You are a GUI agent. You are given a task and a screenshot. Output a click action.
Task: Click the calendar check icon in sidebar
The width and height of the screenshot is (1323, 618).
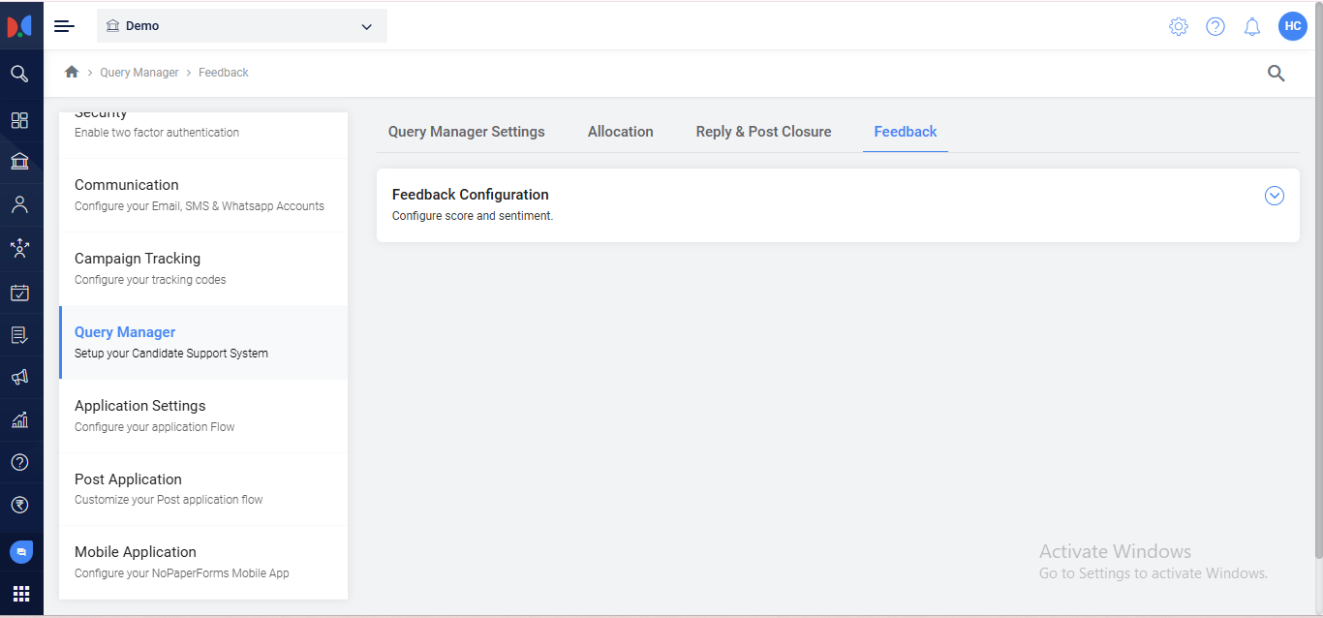(19, 293)
